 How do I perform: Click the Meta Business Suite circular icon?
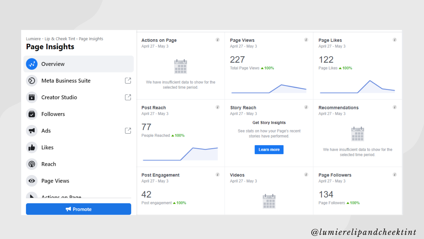tap(32, 81)
